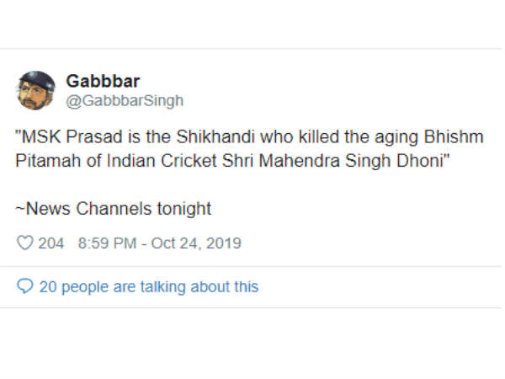Open "20 people are talking about this"
Image resolution: width=505 pixels, height=379 pixels.
point(148,287)
